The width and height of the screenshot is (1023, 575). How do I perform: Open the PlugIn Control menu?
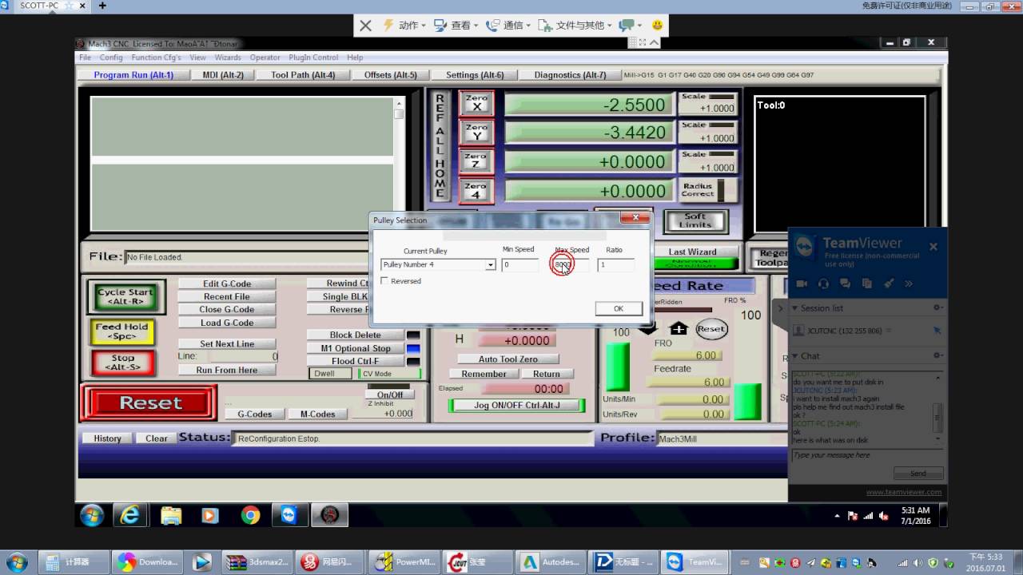(313, 57)
